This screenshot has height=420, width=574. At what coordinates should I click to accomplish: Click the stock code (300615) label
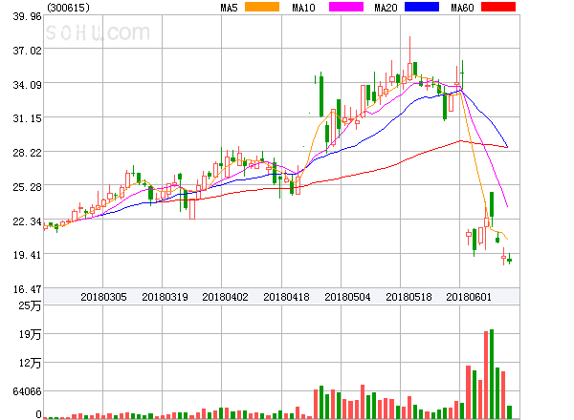[68, 8]
